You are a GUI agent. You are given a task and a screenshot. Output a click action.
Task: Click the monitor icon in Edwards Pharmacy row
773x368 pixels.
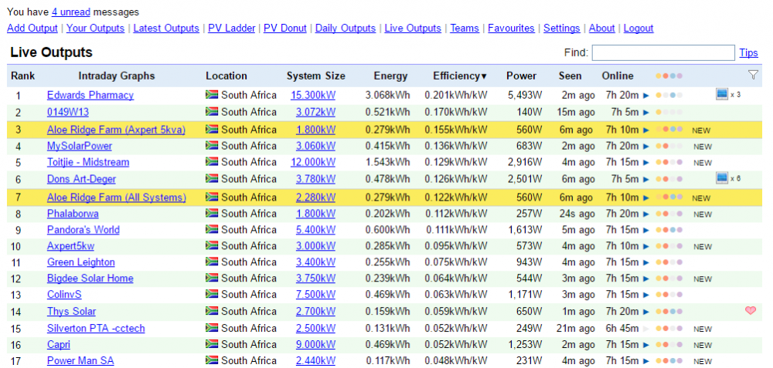721,94
